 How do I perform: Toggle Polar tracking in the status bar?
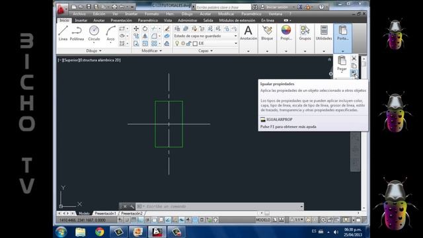pyautogui.click(x=147, y=220)
